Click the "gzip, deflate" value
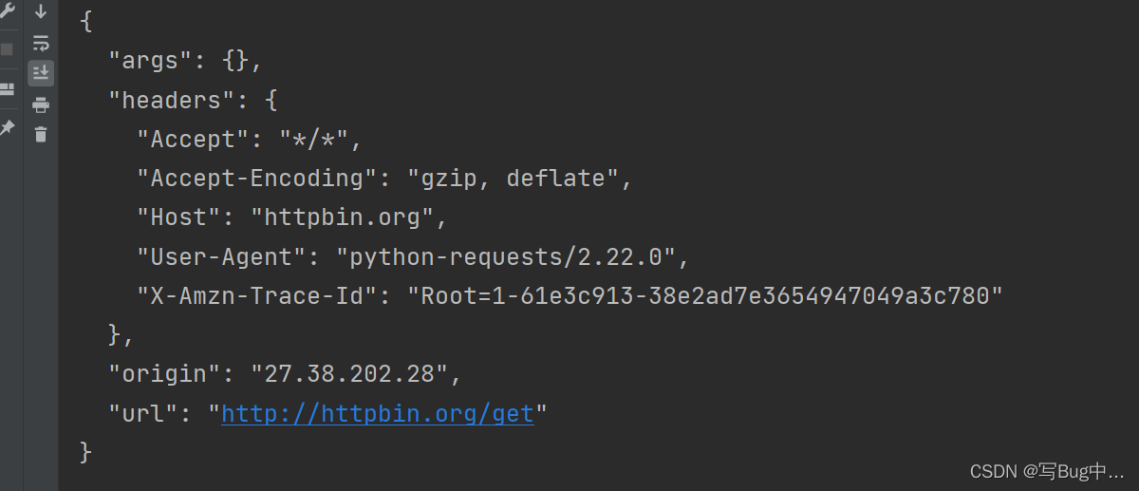This screenshot has width=1139, height=491. [519, 178]
